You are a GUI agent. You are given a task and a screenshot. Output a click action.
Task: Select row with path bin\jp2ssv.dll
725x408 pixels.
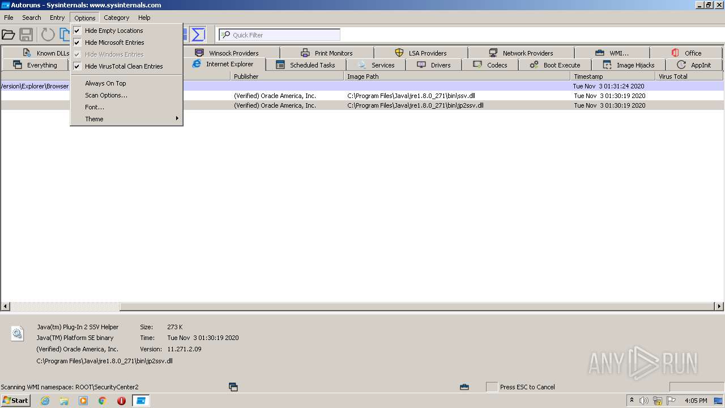[x=362, y=105]
